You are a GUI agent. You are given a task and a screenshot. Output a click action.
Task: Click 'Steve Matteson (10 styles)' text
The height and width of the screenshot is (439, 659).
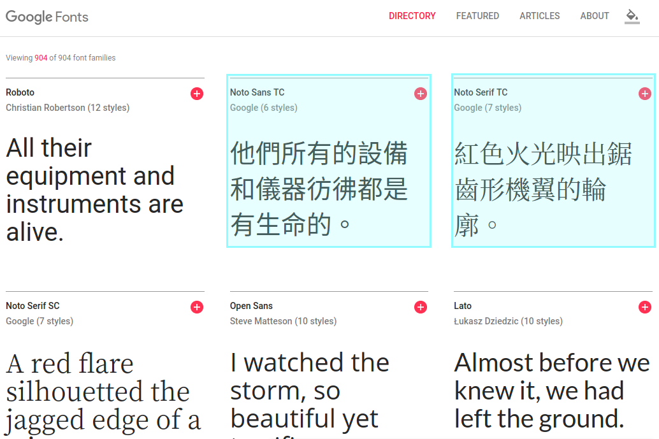click(x=283, y=321)
